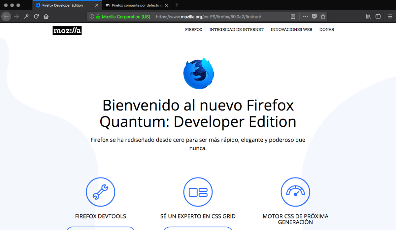The height and width of the screenshot is (230, 396).
Task: Click the CSS Grid layout circle icon
Action: 198,192
